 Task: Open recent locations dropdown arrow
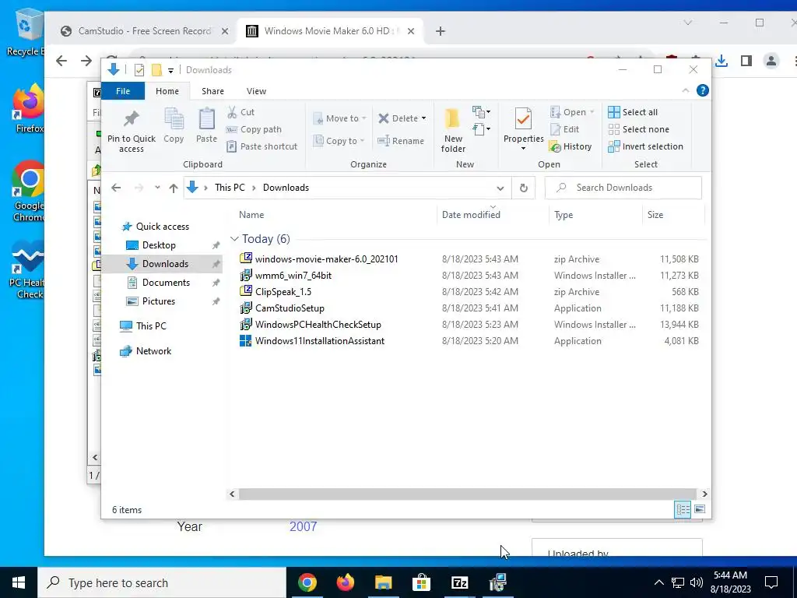[x=157, y=188]
